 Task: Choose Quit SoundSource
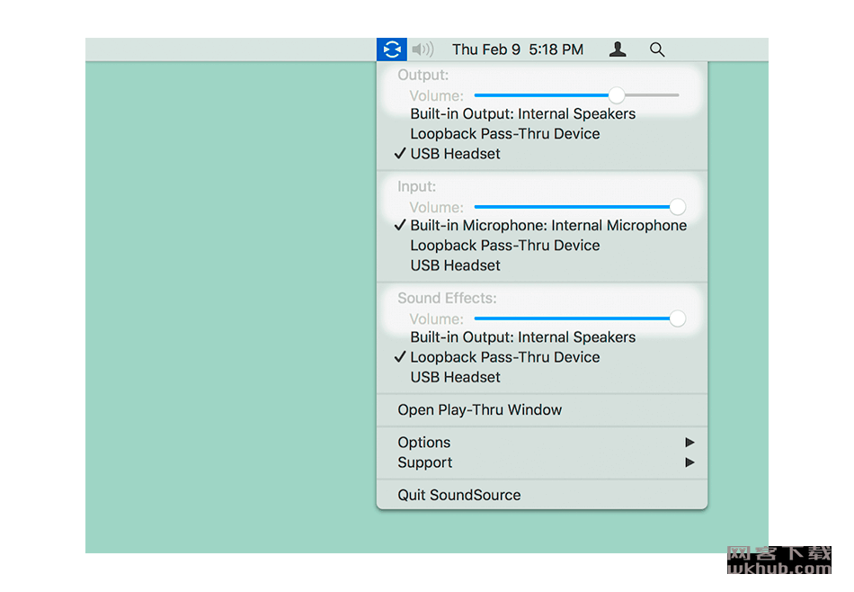tap(542, 495)
